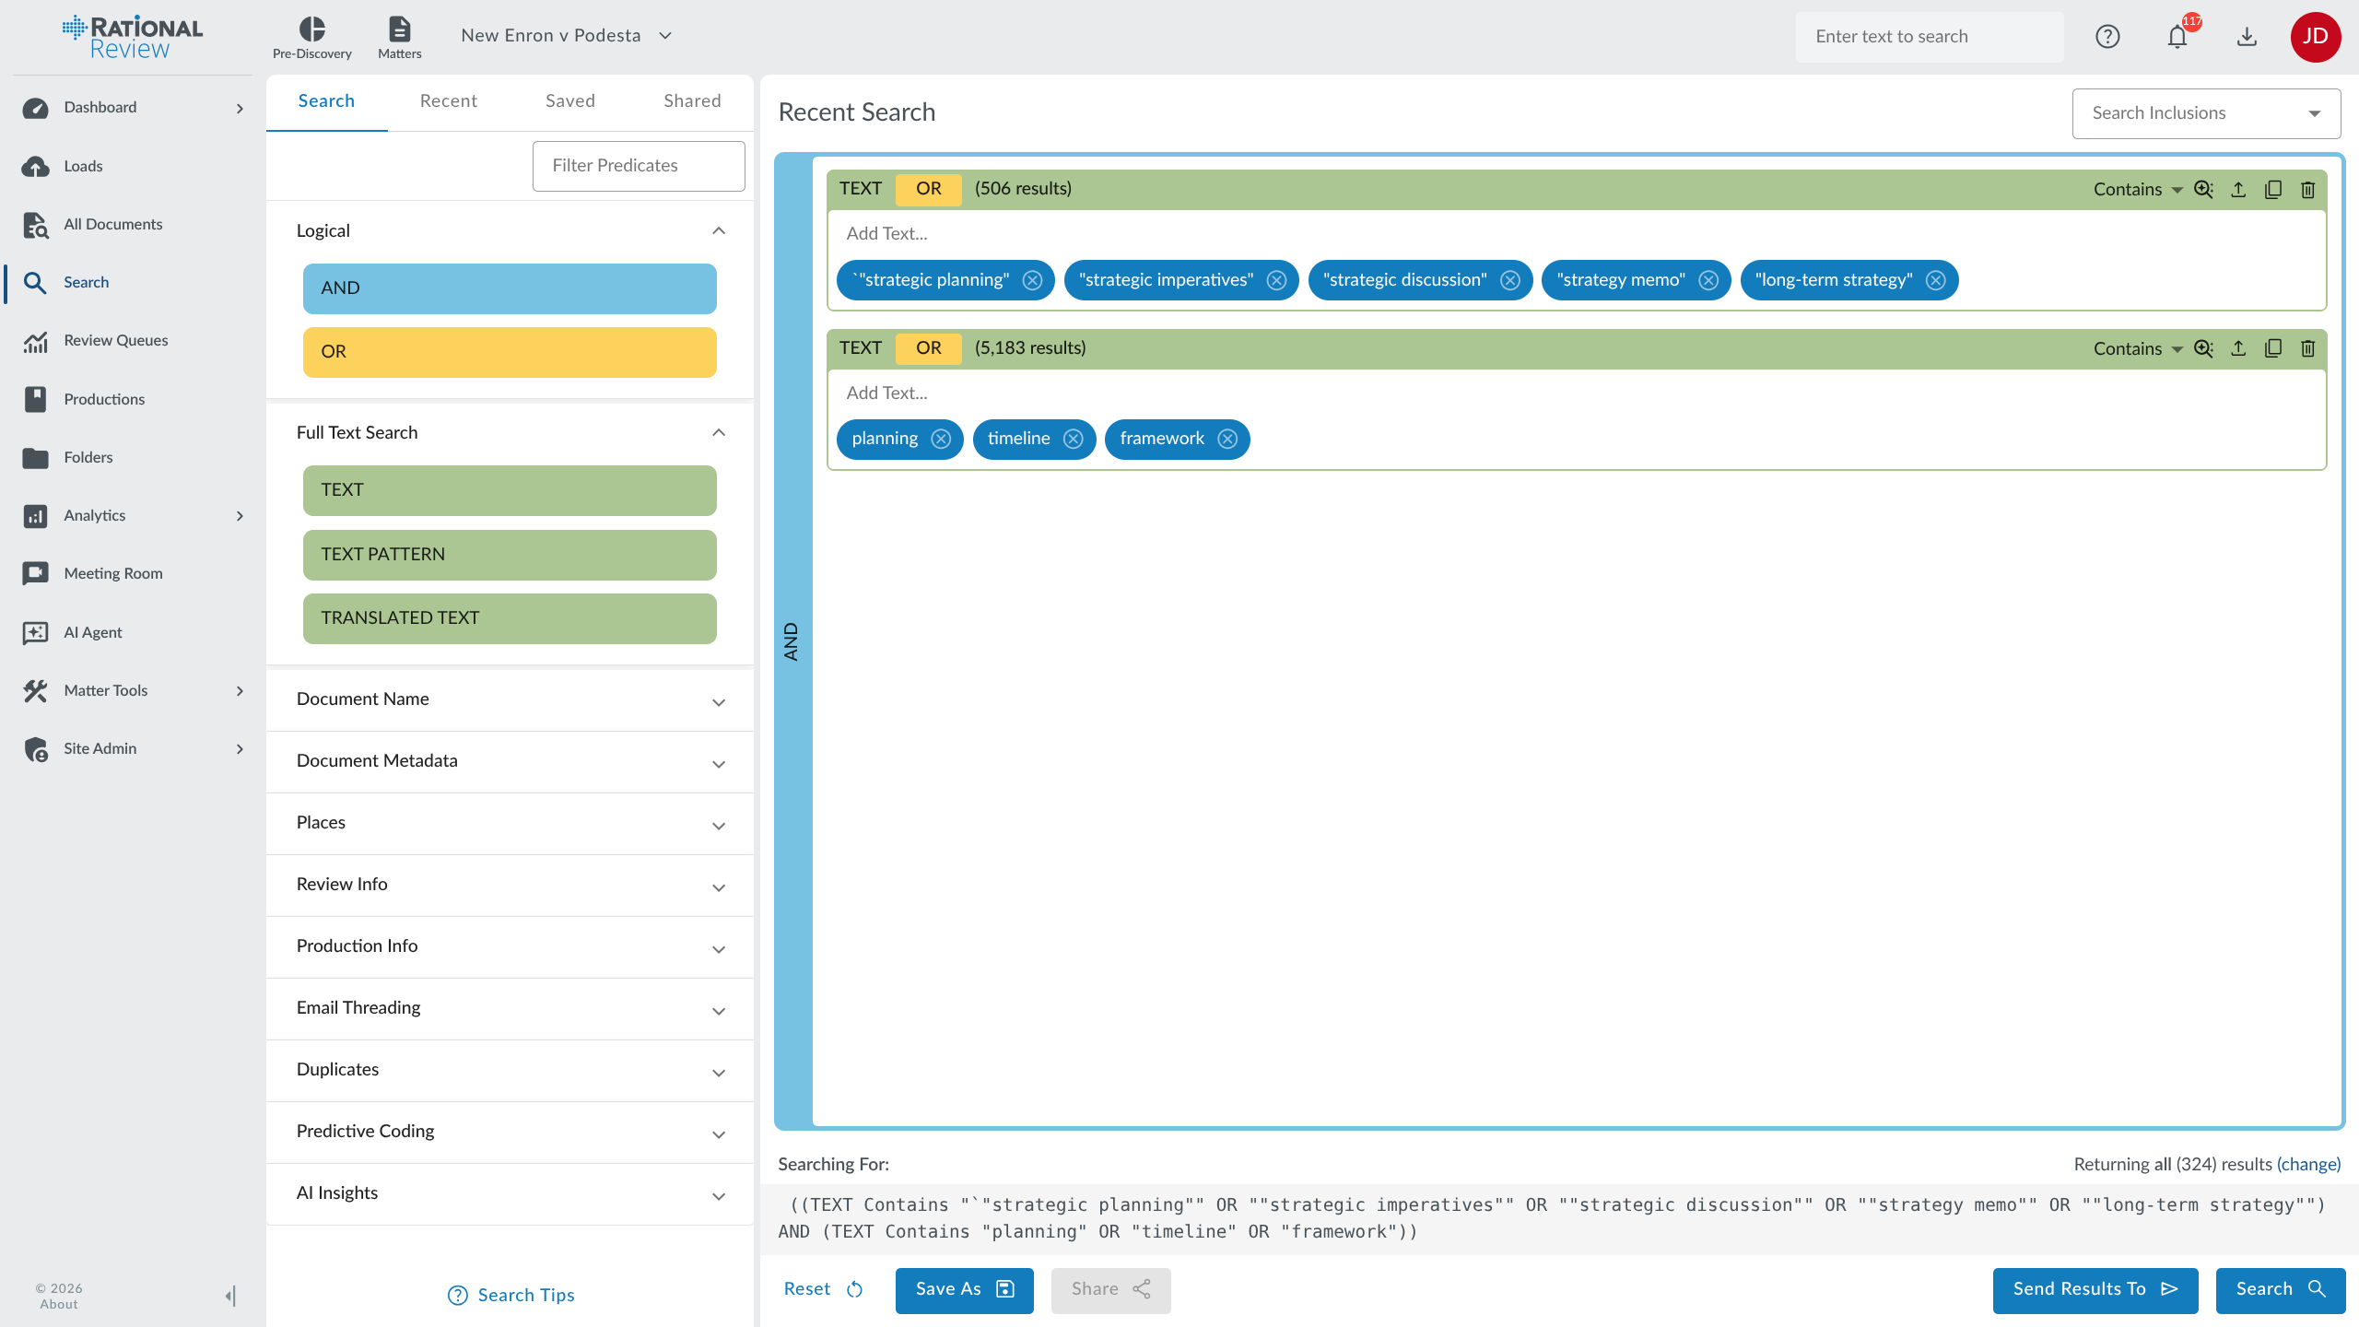Open the Contains dropdown on second TEXT row

pos(2137,348)
